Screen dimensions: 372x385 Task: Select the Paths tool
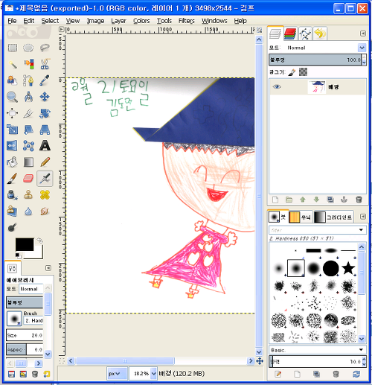tap(28, 80)
